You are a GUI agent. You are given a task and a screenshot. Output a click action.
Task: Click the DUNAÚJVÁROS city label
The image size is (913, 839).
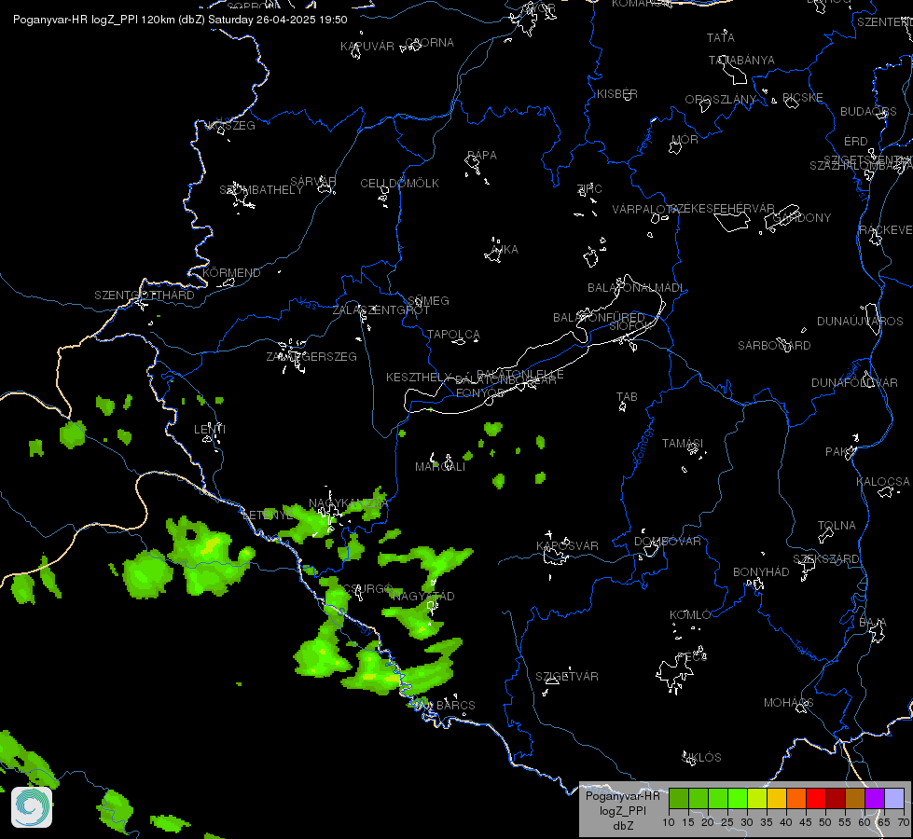pyautogui.click(x=860, y=322)
